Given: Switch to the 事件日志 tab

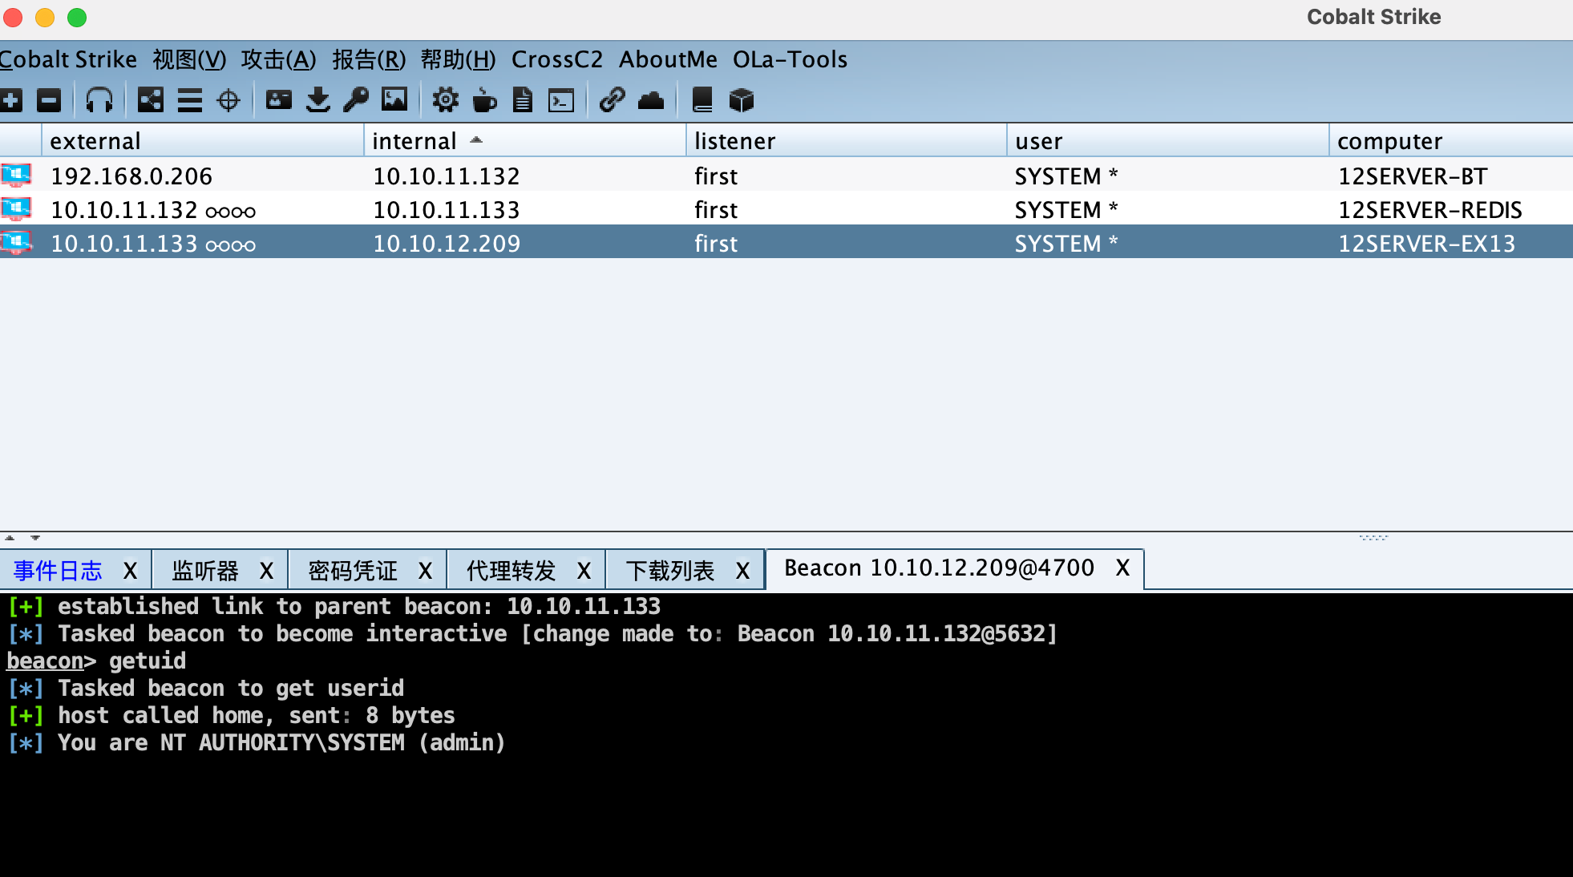Looking at the screenshot, I should (58, 571).
